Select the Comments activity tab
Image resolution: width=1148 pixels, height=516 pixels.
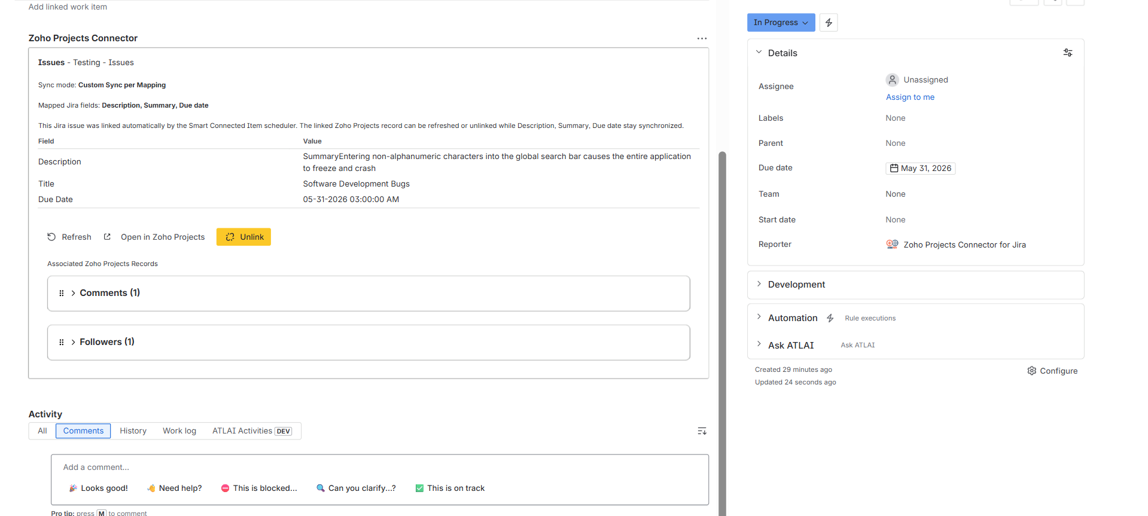pos(83,431)
